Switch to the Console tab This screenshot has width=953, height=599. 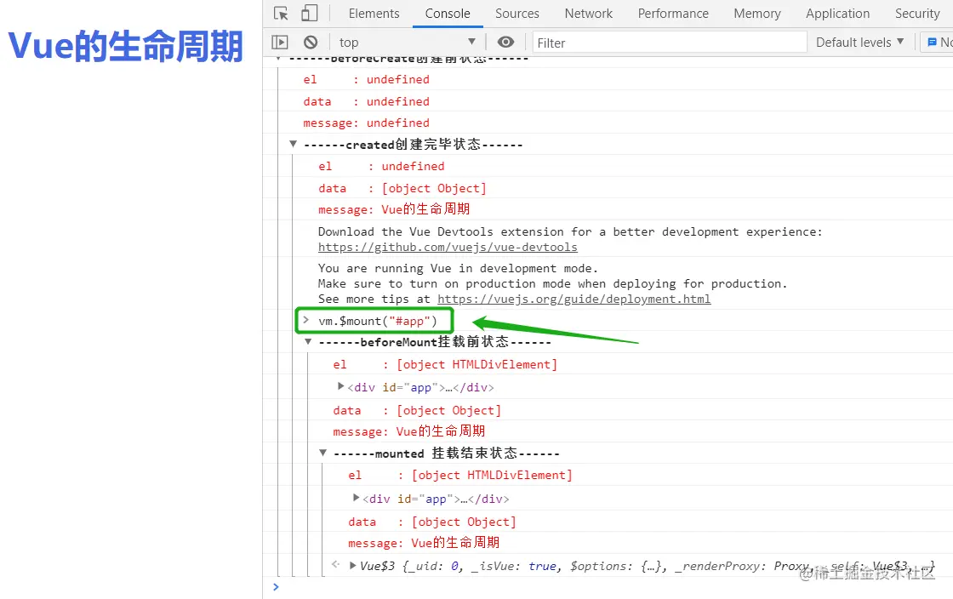pyautogui.click(x=448, y=14)
